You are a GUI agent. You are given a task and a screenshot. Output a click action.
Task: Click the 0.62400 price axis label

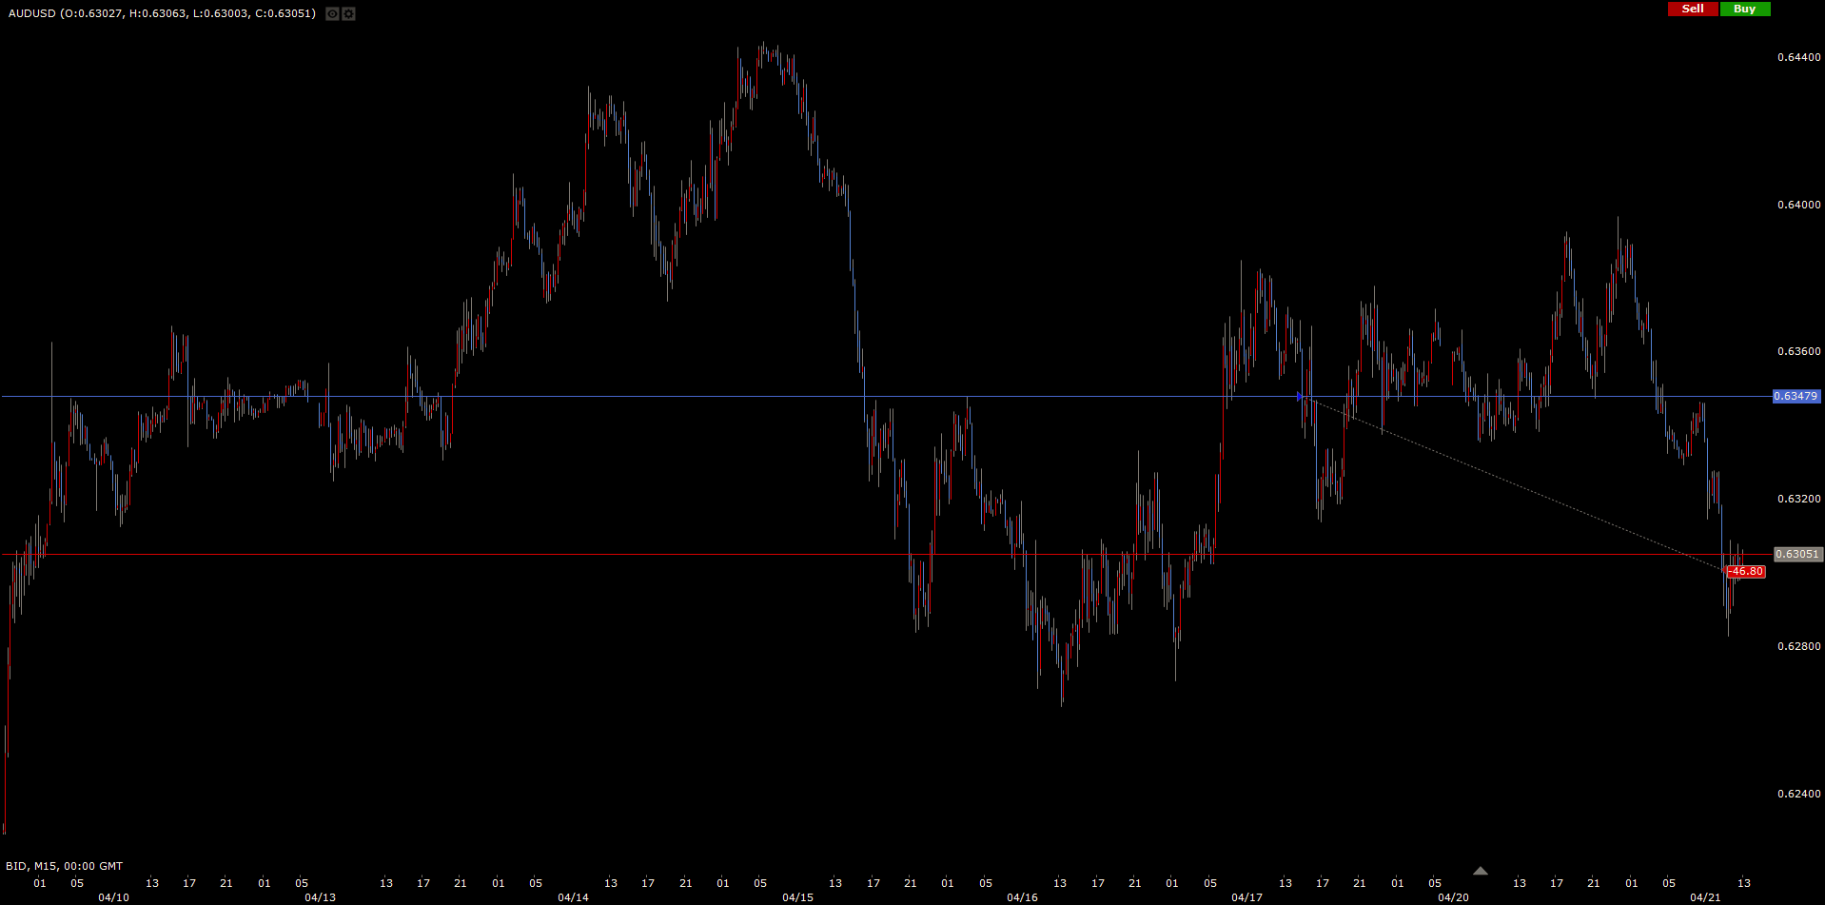1798,794
